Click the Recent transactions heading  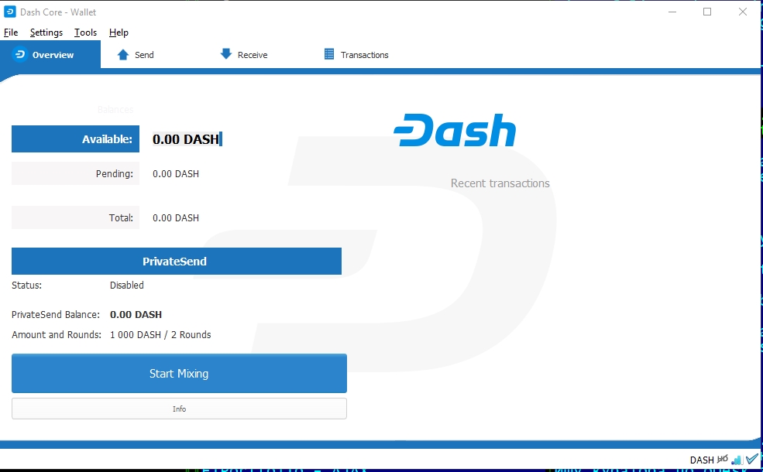point(500,183)
